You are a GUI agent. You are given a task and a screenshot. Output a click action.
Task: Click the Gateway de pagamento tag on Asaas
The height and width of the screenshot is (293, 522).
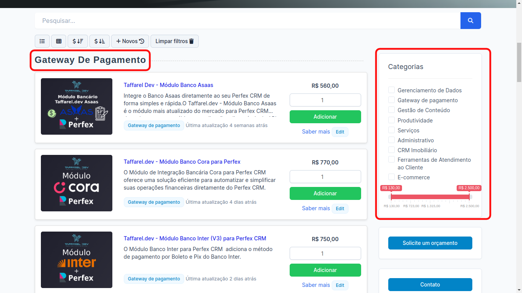[x=154, y=125]
